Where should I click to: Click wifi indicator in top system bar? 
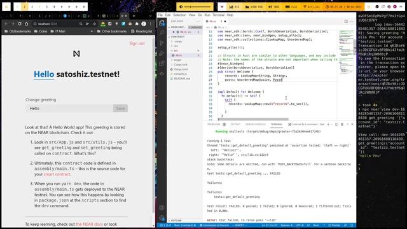point(312,7)
